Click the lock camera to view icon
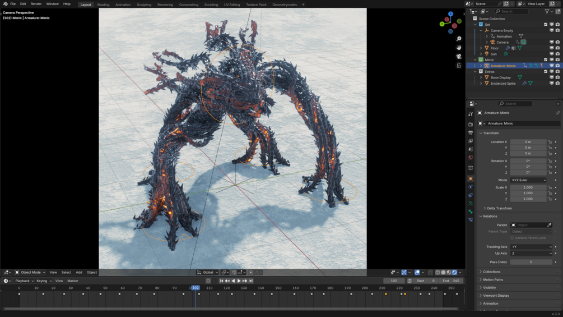Screen dimensions: 563x317 click(x=459, y=66)
